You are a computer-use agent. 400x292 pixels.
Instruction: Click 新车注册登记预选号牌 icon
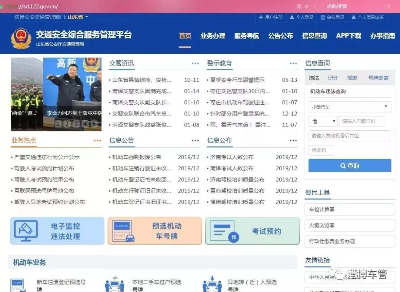coord(19,285)
